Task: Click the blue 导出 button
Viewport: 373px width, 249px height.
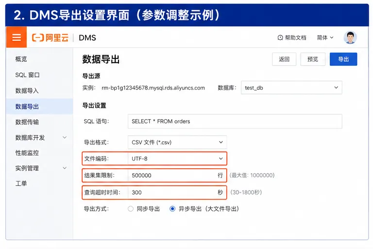Action: point(343,59)
